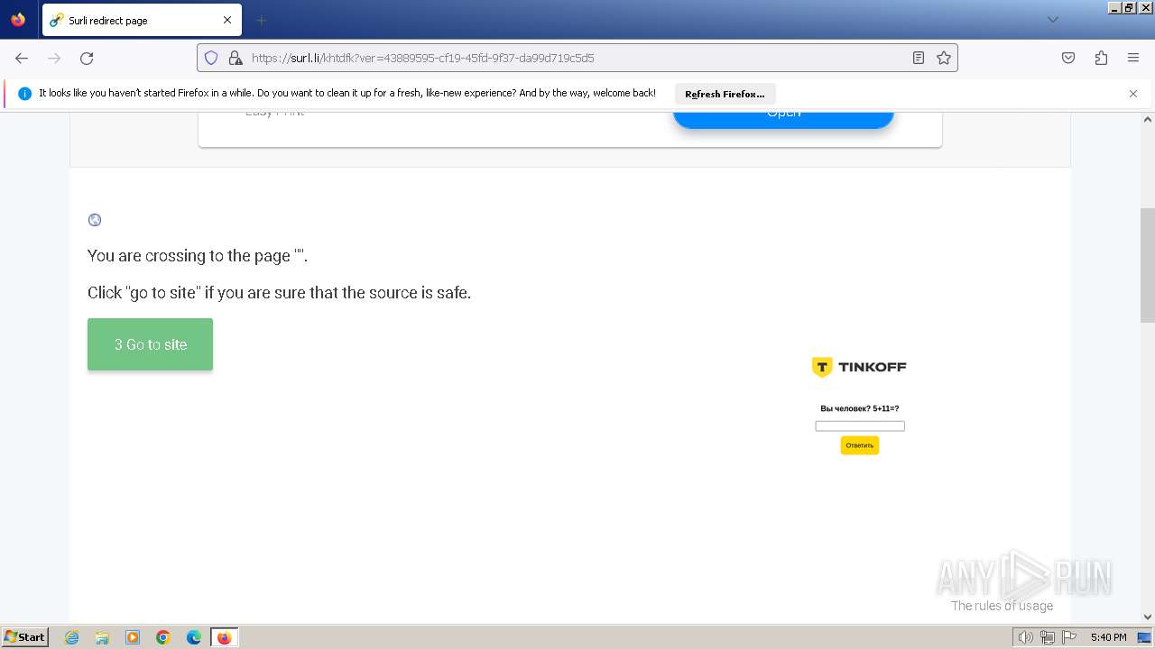Viewport: 1155px width, 649px height.
Task: Close the Surli redirect page tab
Action: pyautogui.click(x=227, y=20)
